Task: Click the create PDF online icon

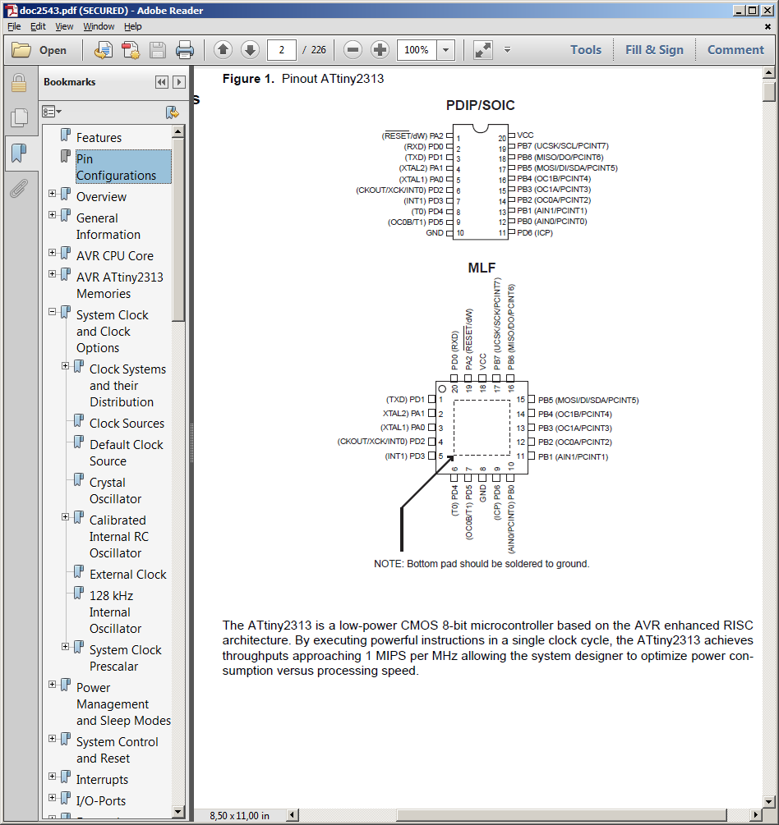Action: 130,50
